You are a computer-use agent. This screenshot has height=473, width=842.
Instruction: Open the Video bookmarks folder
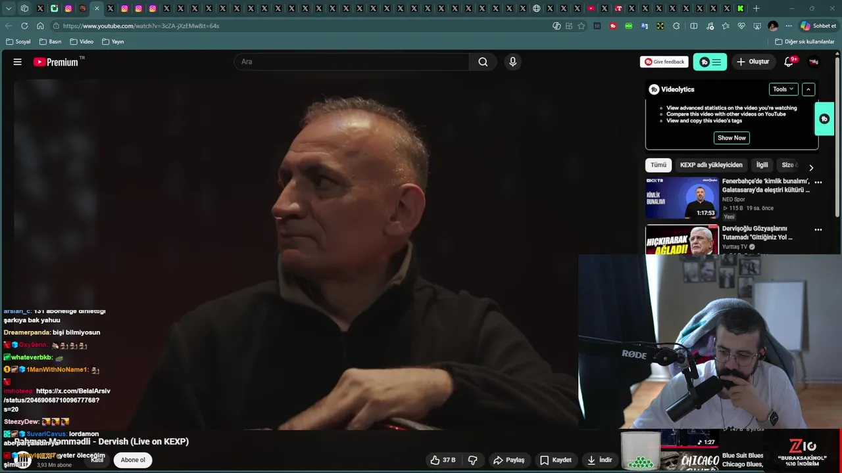coord(82,41)
